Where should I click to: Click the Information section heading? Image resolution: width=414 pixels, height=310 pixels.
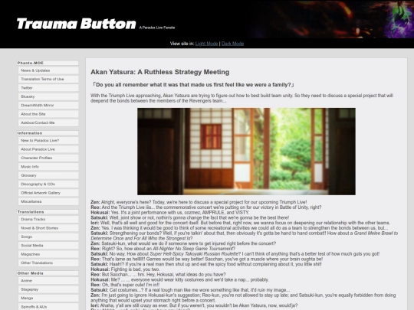tap(48, 133)
